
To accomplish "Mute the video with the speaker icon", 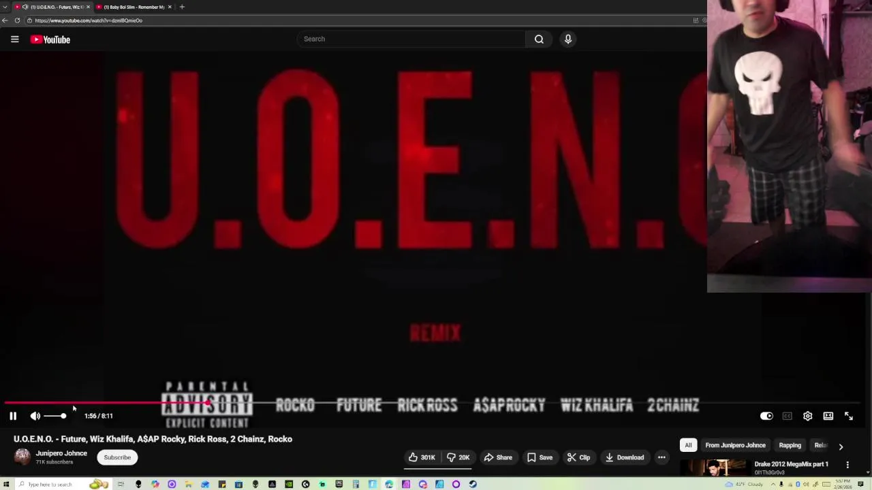I will (x=35, y=416).
